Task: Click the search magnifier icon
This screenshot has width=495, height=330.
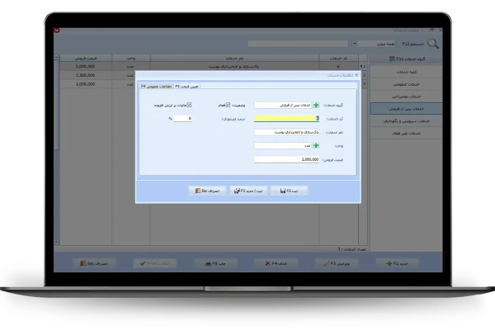Action: 432,44
